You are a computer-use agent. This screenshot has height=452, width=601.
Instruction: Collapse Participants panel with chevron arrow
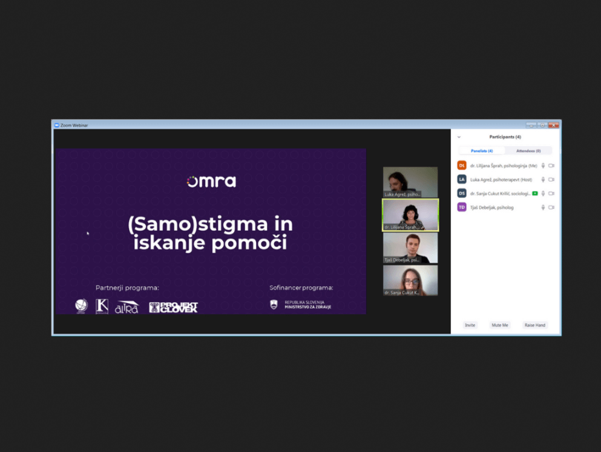click(x=459, y=137)
